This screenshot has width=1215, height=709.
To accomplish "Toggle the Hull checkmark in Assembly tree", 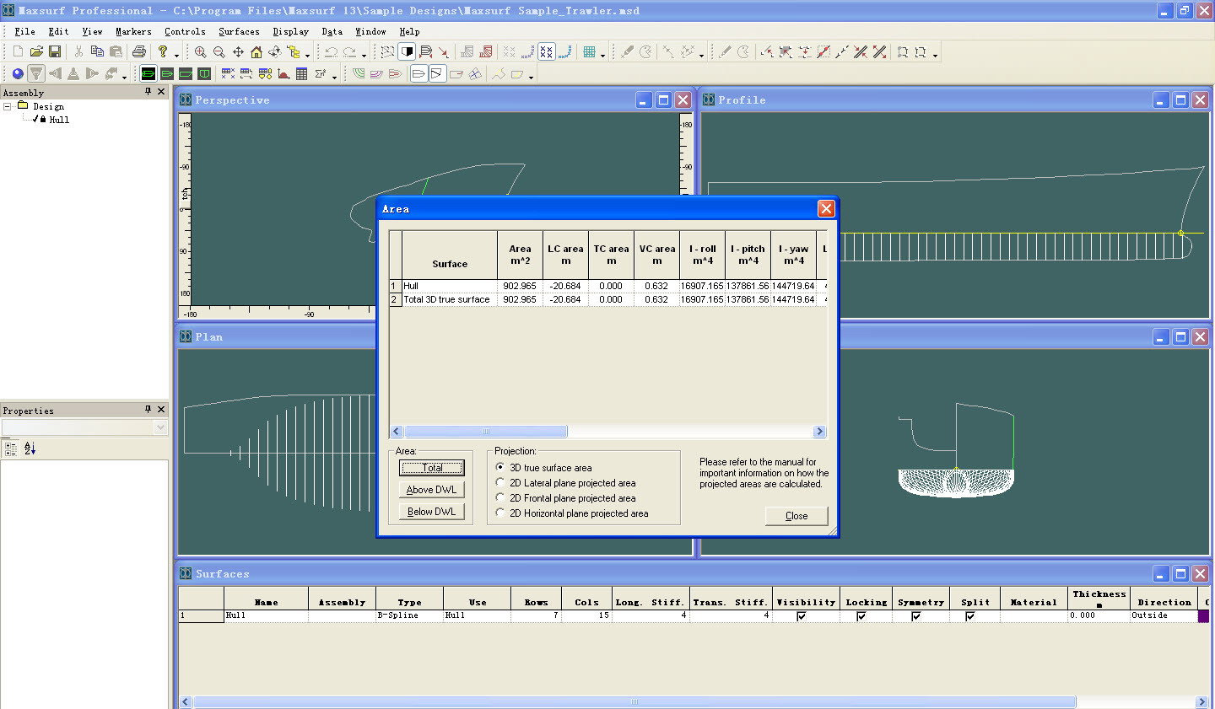I will pyautogui.click(x=35, y=120).
